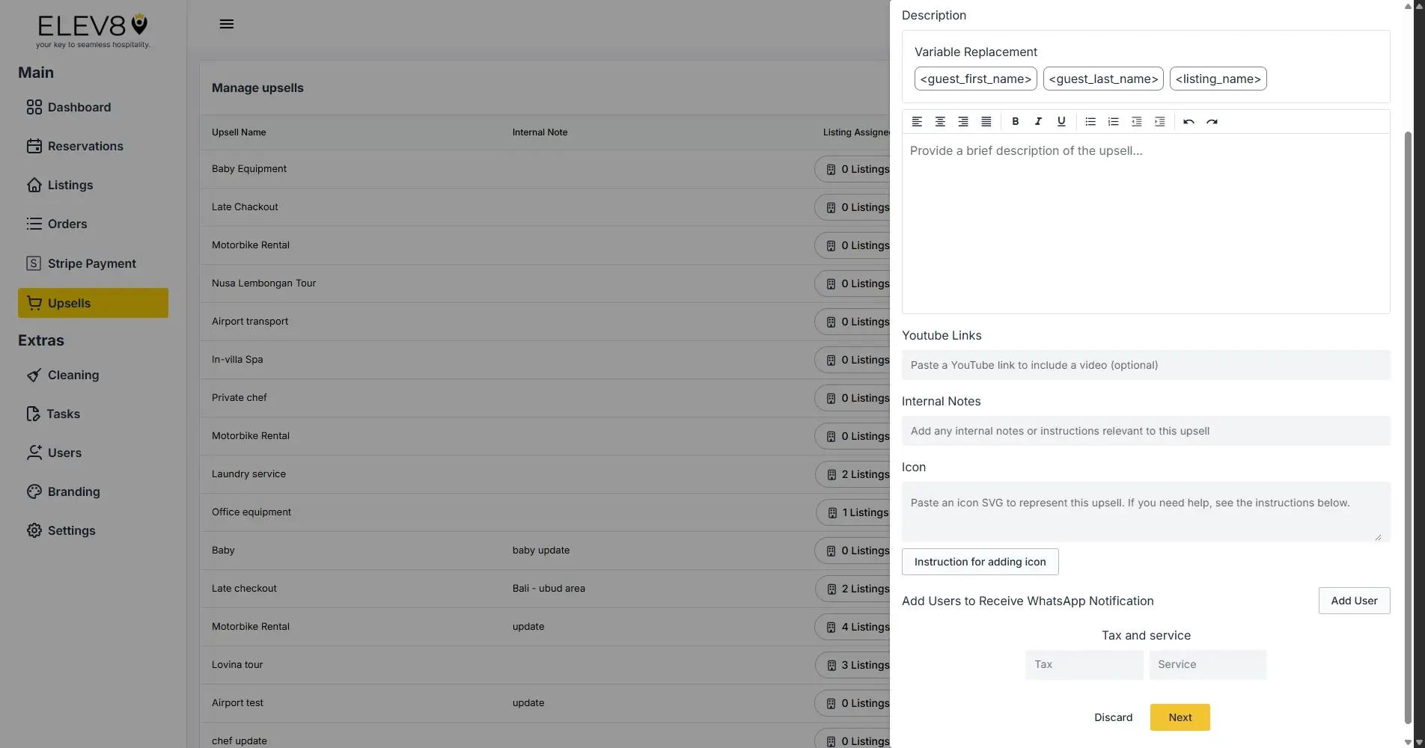This screenshot has width=1425, height=748.
Task: Navigate to the Orders section
Action: (67, 224)
